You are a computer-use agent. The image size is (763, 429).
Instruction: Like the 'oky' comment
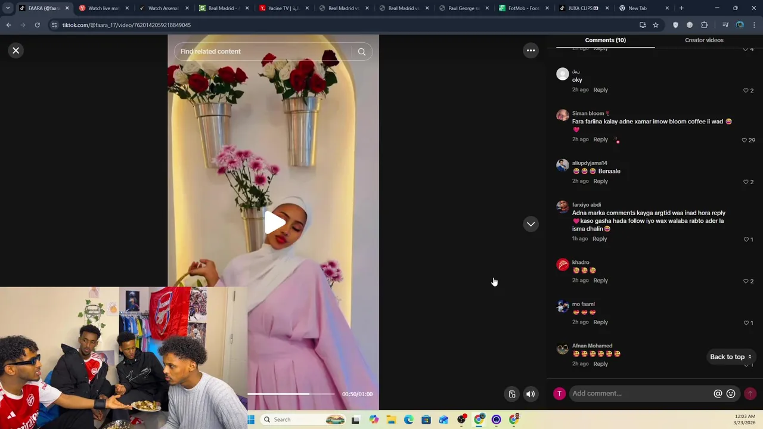click(x=746, y=91)
